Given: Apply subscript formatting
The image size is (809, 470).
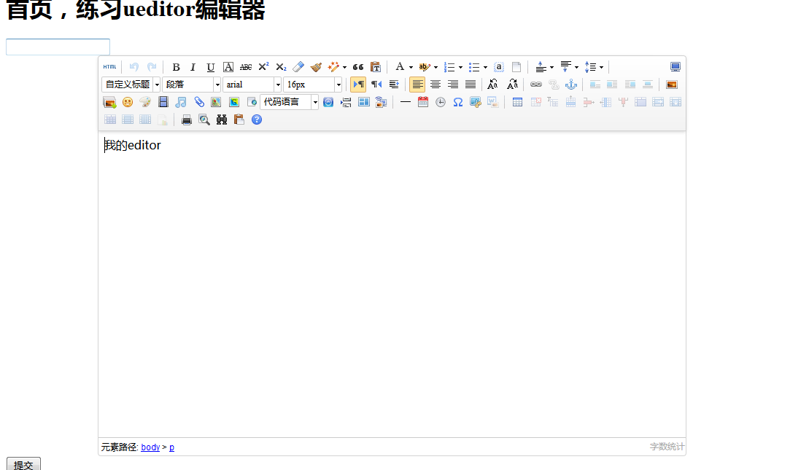Looking at the screenshot, I should [x=281, y=67].
